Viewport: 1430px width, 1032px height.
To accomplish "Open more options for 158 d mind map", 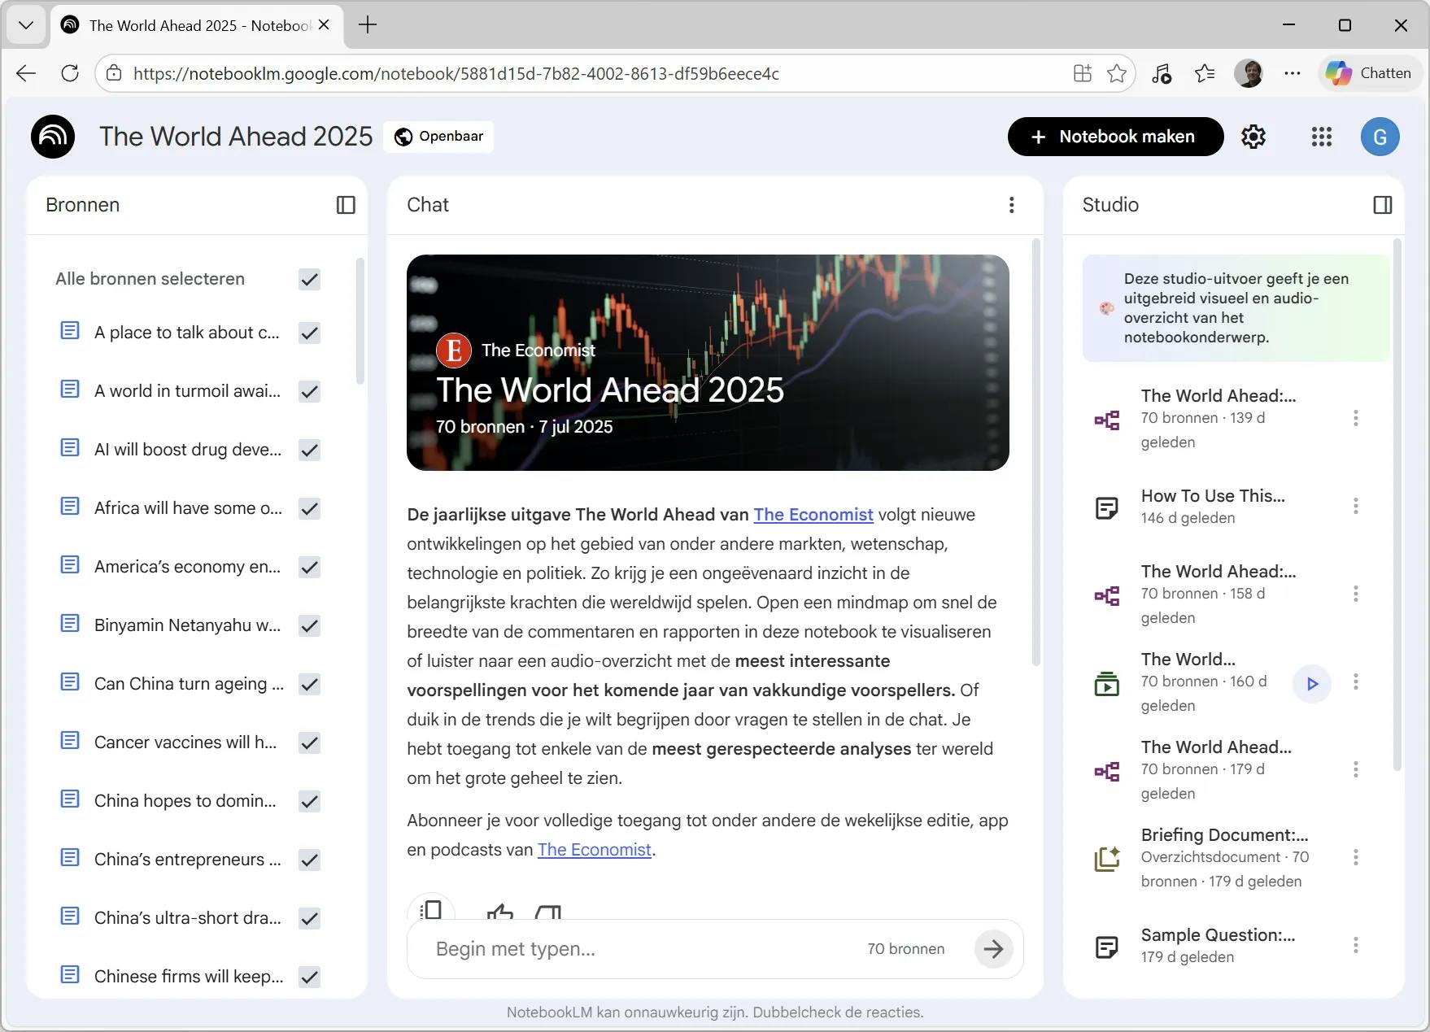I will pos(1355,594).
